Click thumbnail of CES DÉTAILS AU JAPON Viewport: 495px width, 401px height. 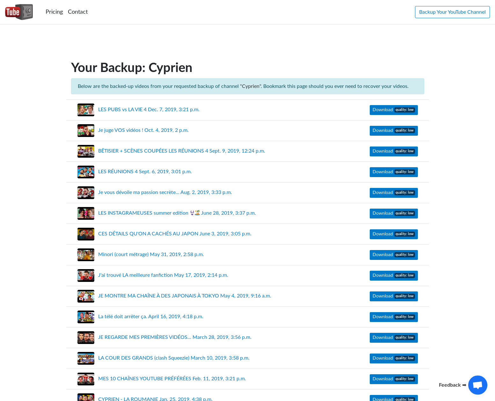click(x=86, y=234)
